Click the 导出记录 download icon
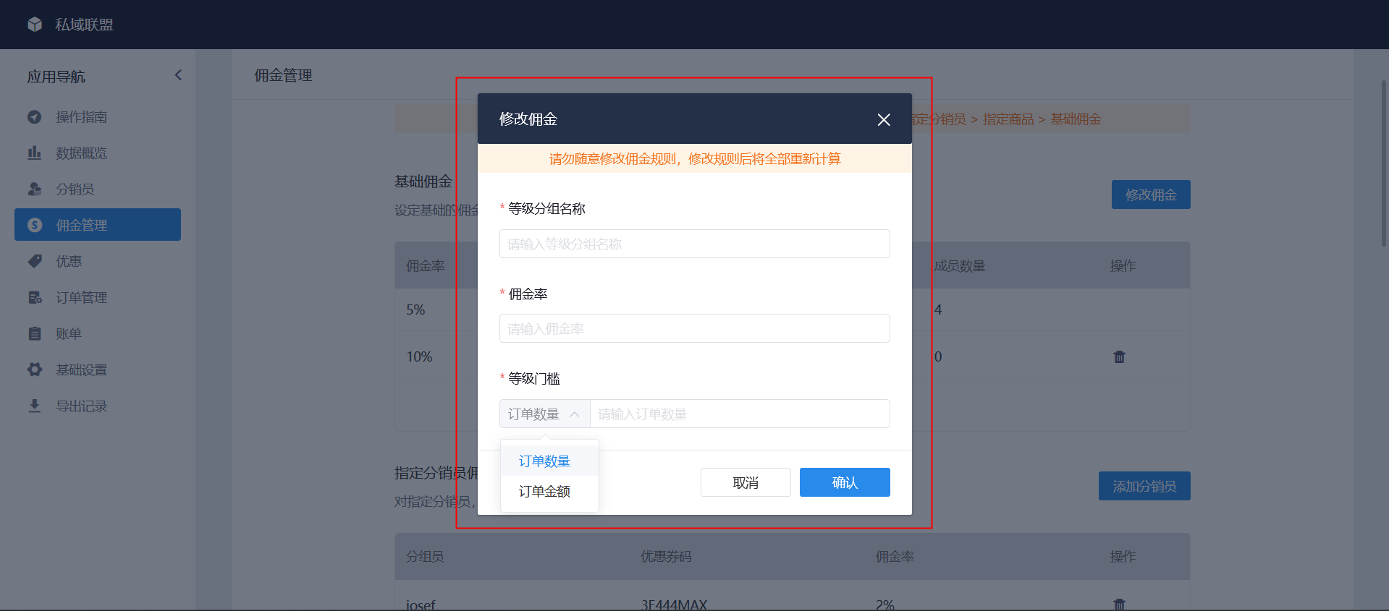The image size is (1389, 611). [x=35, y=406]
